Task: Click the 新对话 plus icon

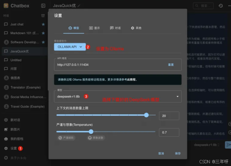Action: pos(6,120)
